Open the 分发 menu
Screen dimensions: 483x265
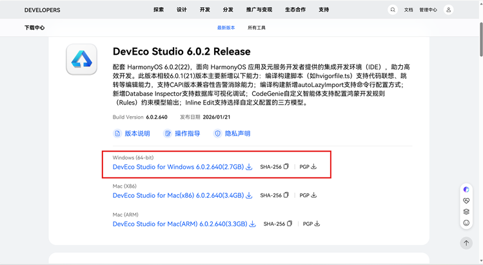coord(228,10)
